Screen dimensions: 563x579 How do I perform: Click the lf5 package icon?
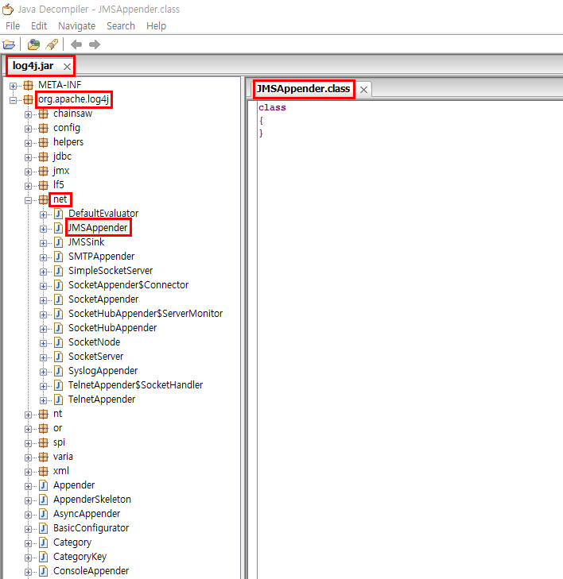43,185
